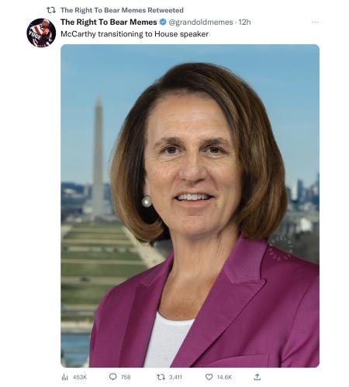Viewport: 349px width, 387px height.
Task: Open "The Right To Bear Memes Retweeted" link
Action: click(x=122, y=10)
